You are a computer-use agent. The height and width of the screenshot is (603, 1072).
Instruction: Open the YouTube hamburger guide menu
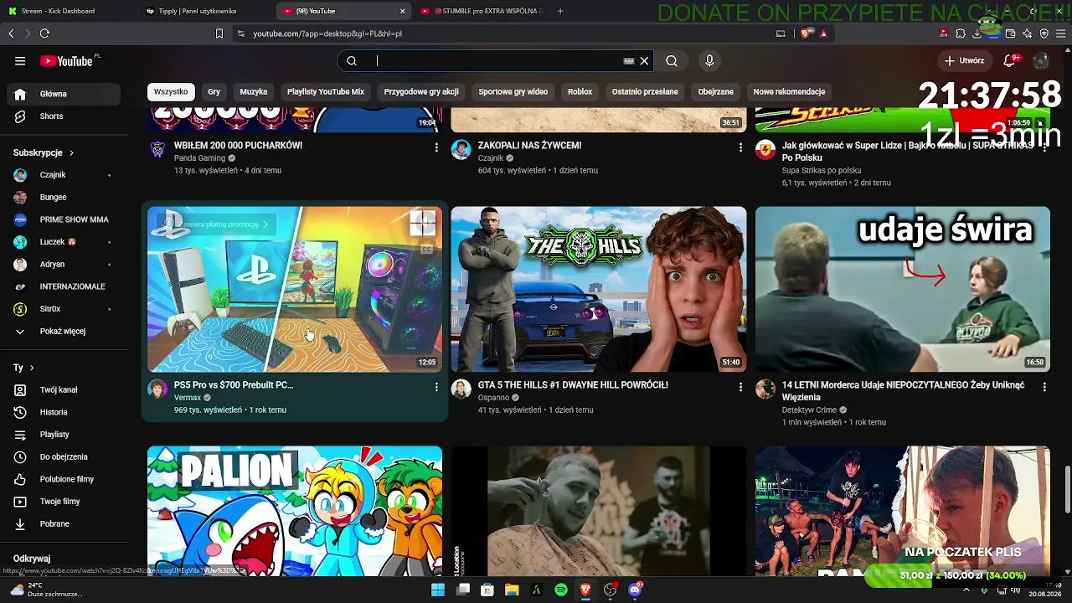coord(20,61)
